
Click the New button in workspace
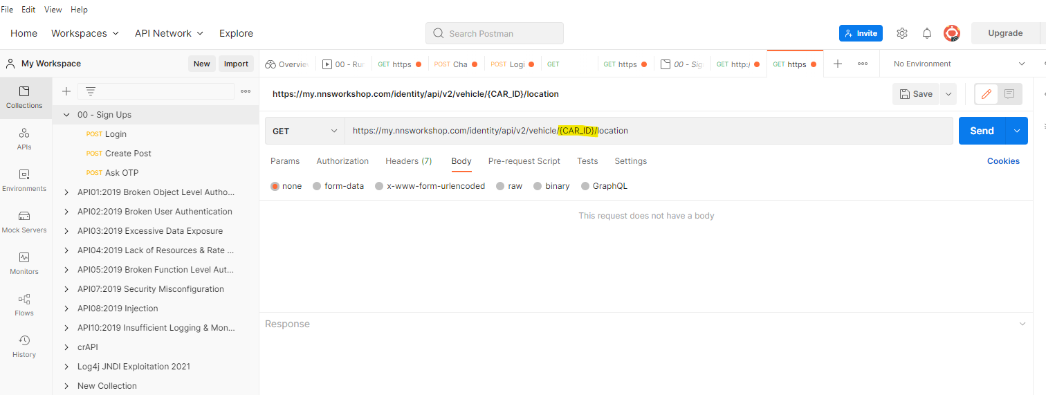[202, 64]
